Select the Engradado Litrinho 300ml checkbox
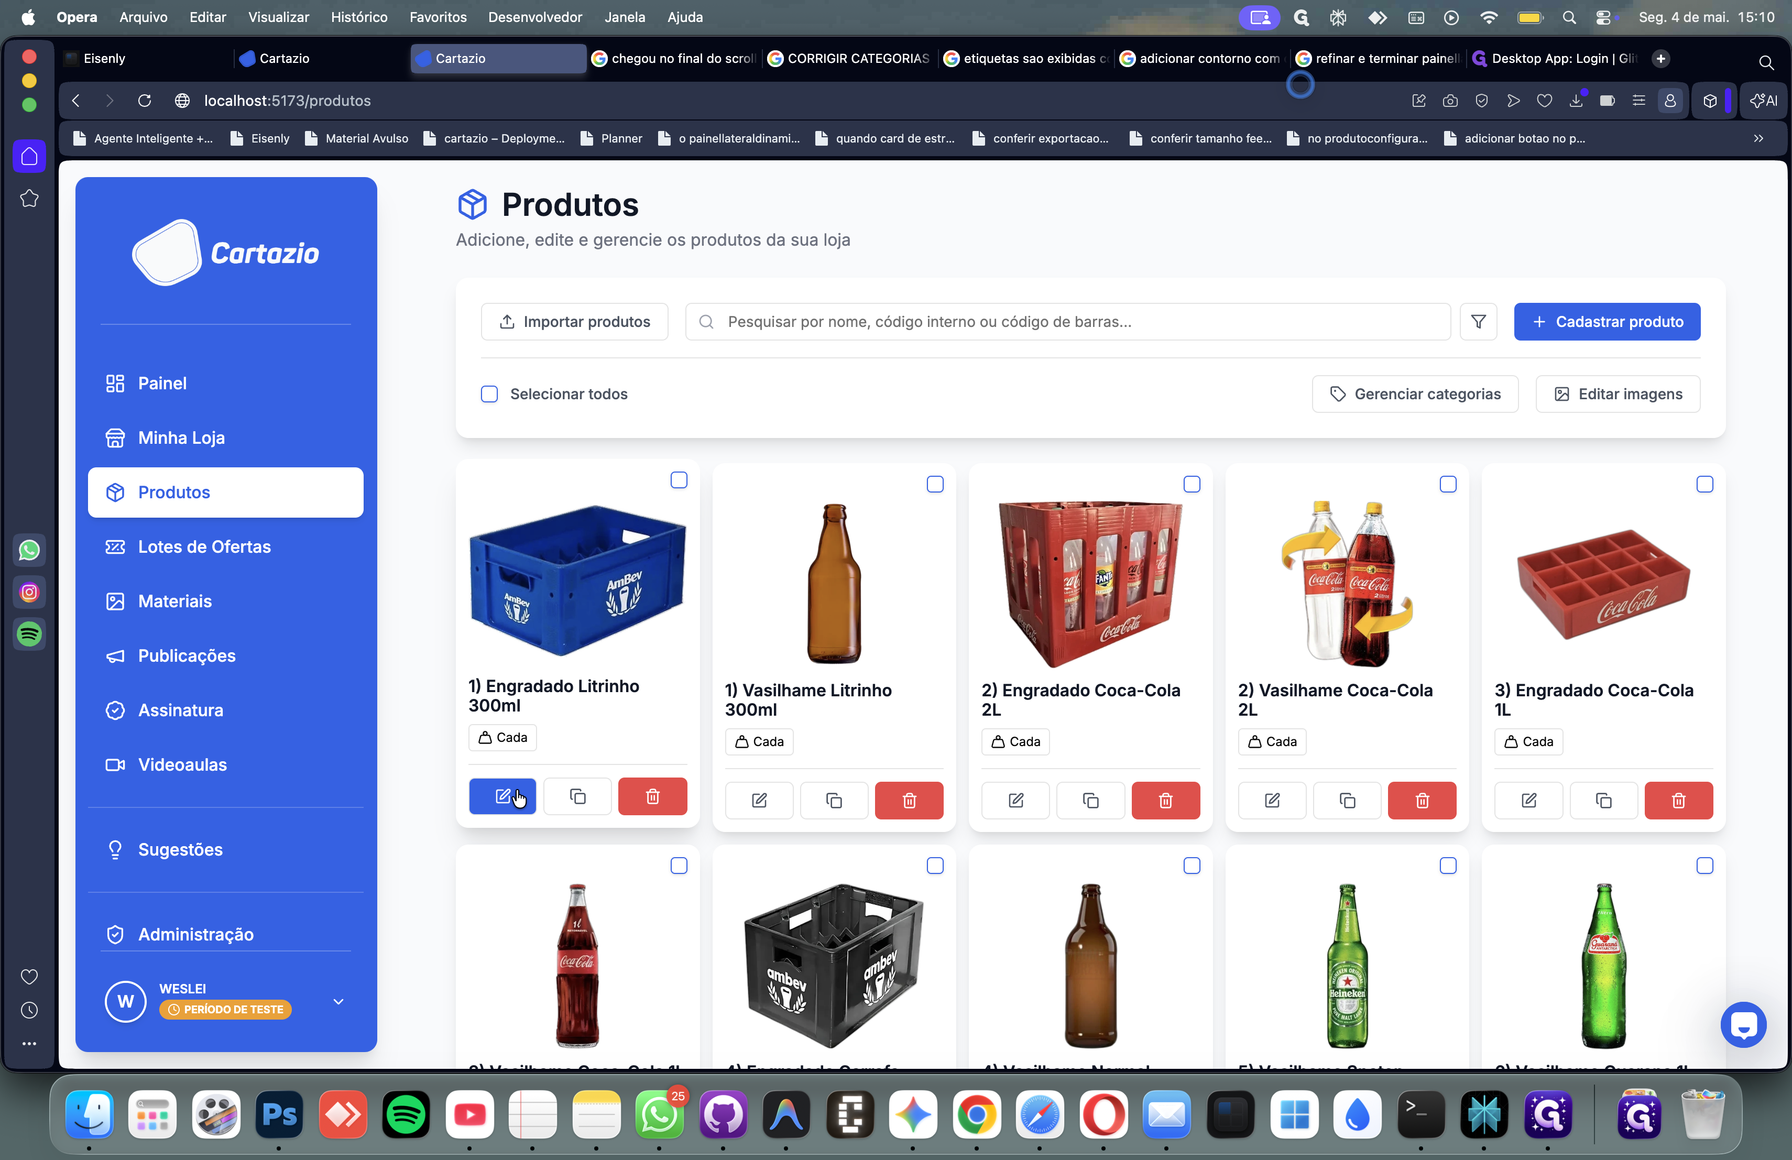Screen dimensions: 1792x1160 click(x=679, y=480)
